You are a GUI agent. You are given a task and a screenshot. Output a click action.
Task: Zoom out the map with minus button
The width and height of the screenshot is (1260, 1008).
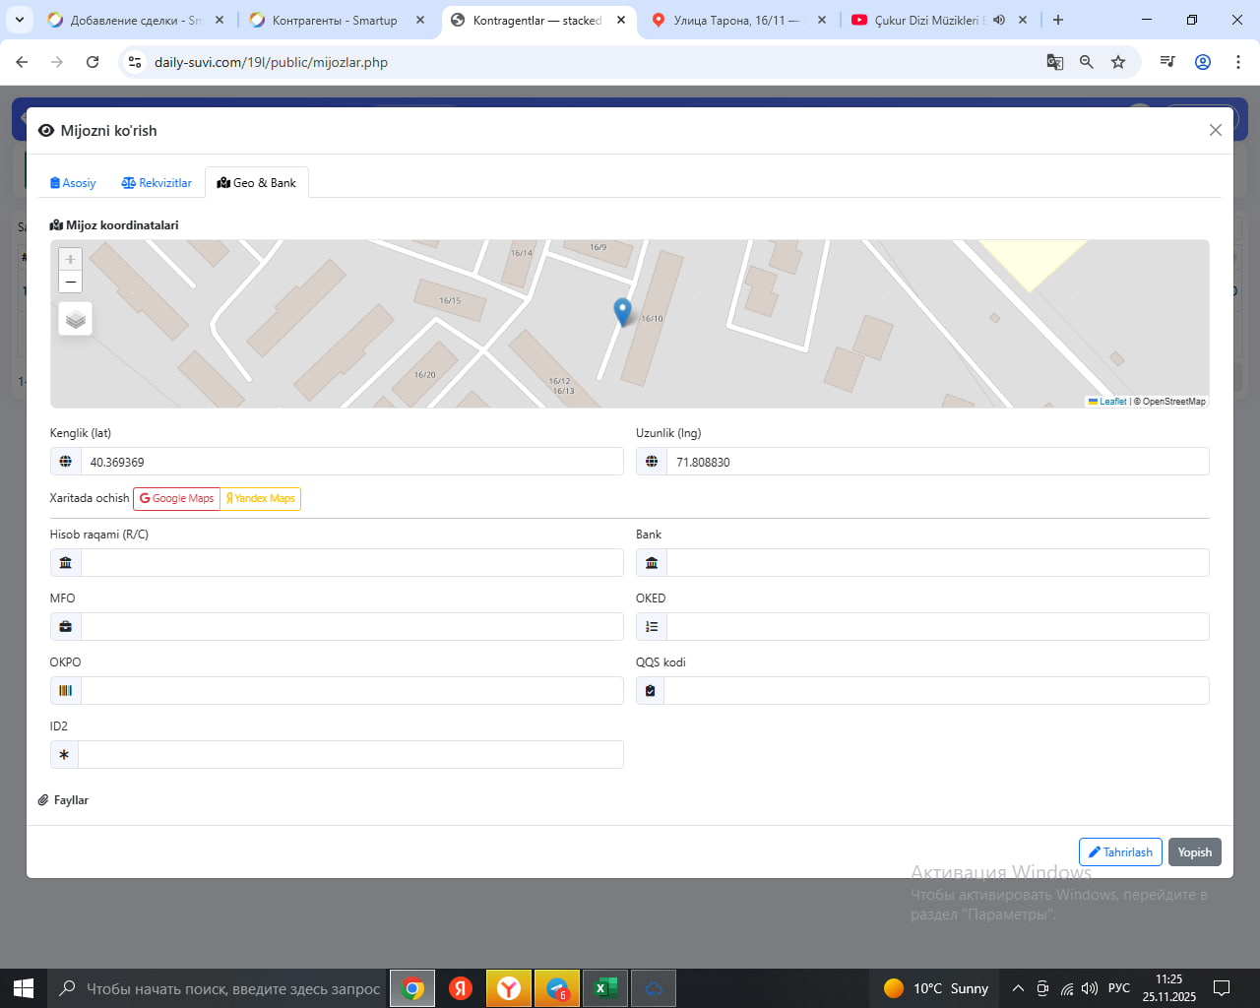click(x=70, y=283)
